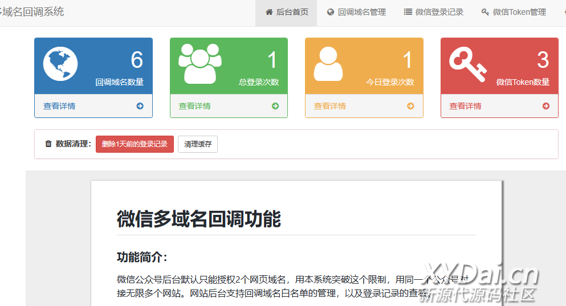Open the 微信登录记录 menu item
This screenshot has height=306, width=566.
coord(433,12)
